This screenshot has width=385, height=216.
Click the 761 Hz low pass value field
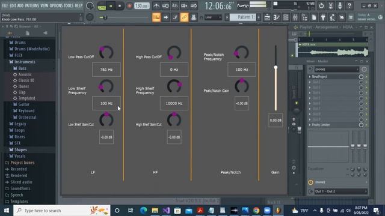[106, 70]
